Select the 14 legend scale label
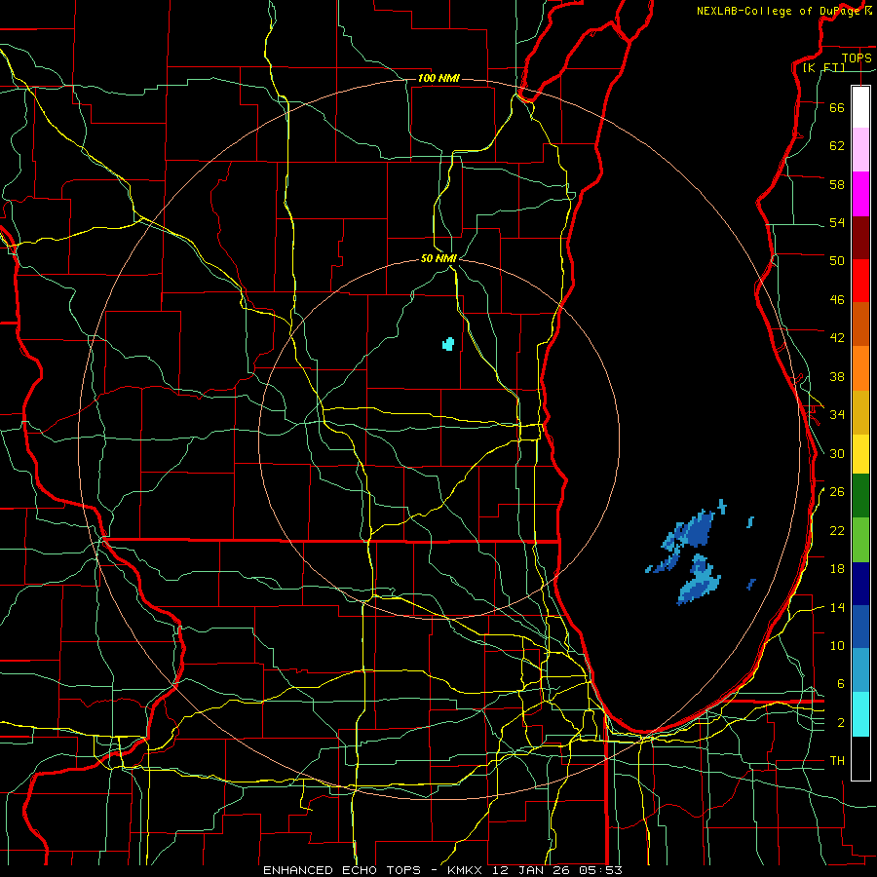Image resolution: width=877 pixels, height=877 pixels. tap(837, 607)
